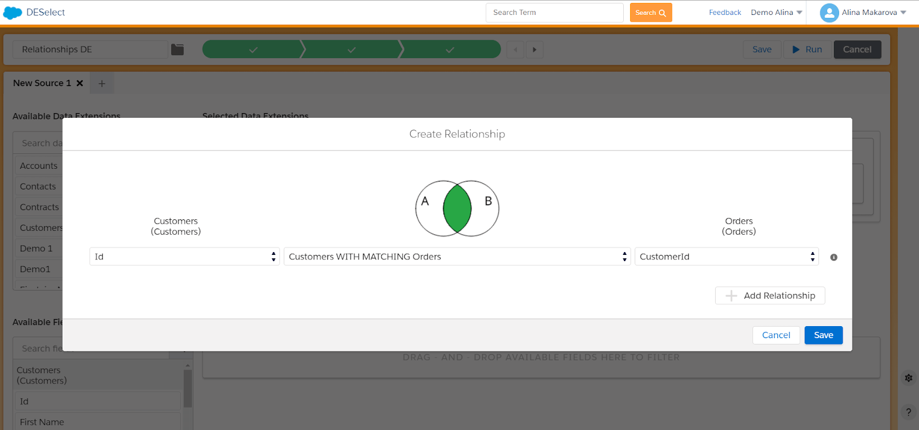Select the New Source 1 tab
The height and width of the screenshot is (430, 919).
(x=42, y=83)
